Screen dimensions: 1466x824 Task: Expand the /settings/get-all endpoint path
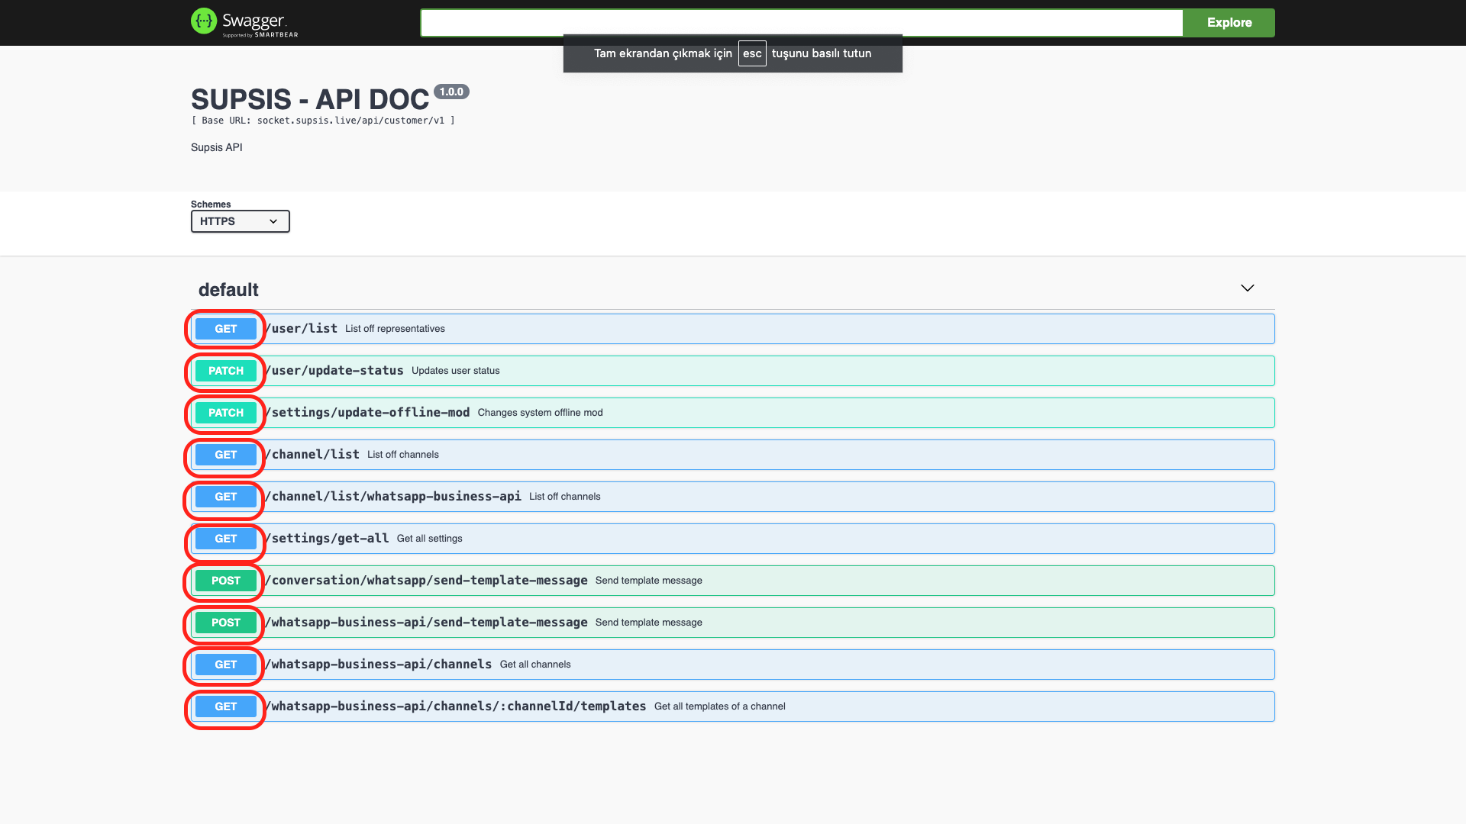327,538
